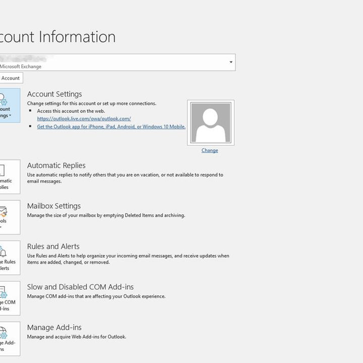This screenshot has width=363, height=363.
Task: Click the Change link under profile photo
Action: click(x=210, y=150)
